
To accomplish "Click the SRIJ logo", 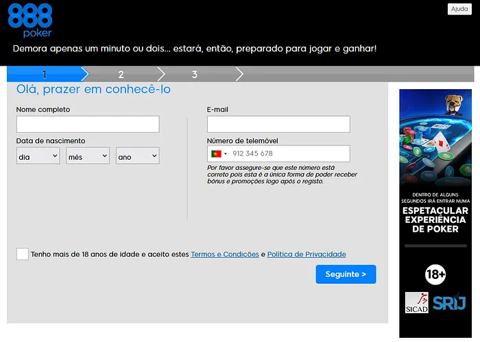I will [x=449, y=302].
